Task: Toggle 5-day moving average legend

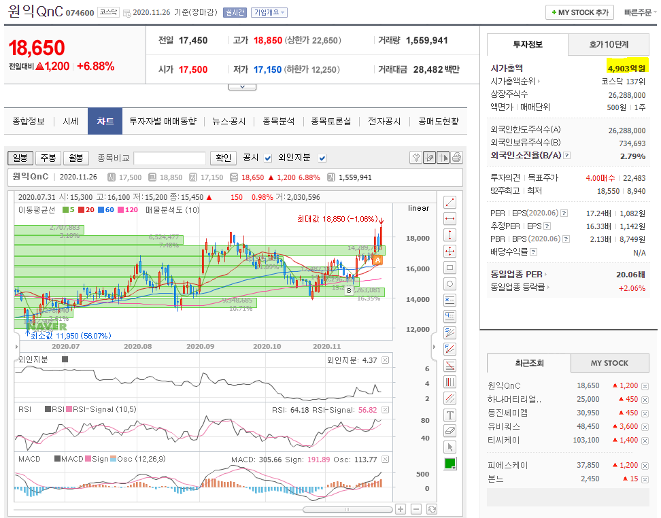Action: coord(68,210)
